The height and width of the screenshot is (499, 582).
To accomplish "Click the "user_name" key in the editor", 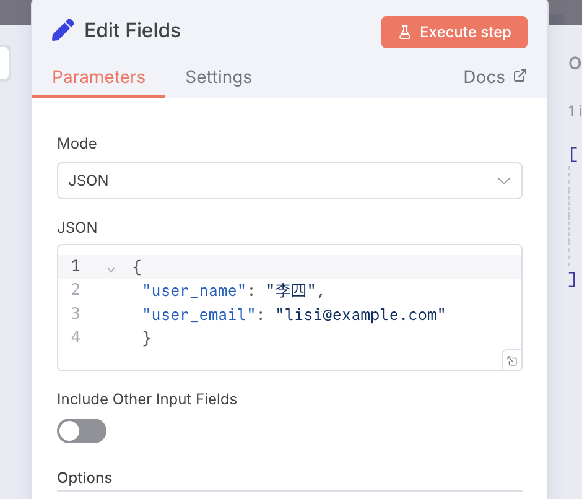I will tap(194, 290).
